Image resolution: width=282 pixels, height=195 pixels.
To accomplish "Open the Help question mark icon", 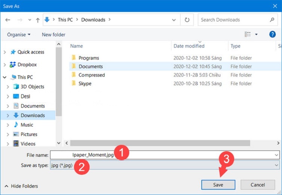I will coord(272,34).
